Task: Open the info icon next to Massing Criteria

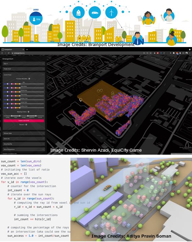Action: point(28,112)
